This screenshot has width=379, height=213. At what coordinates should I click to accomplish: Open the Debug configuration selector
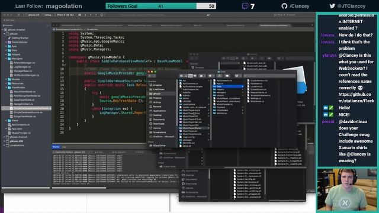click(47, 15)
